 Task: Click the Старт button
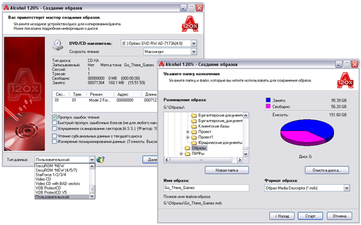pyautogui.click(x=310, y=216)
